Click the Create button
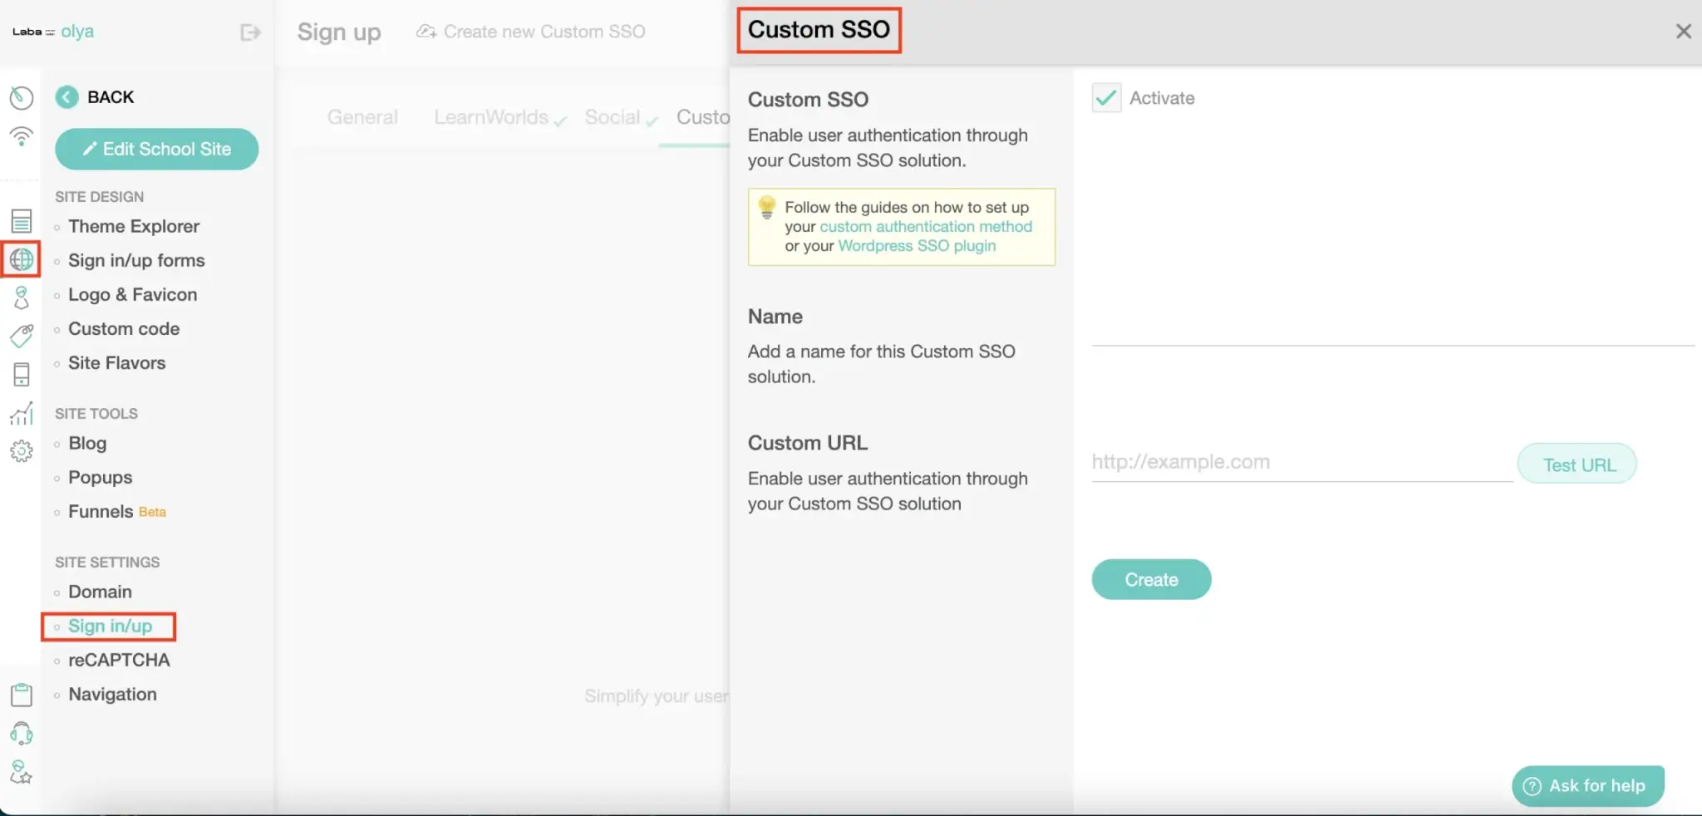This screenshot has height=816, width=1702. (1151, 579)
